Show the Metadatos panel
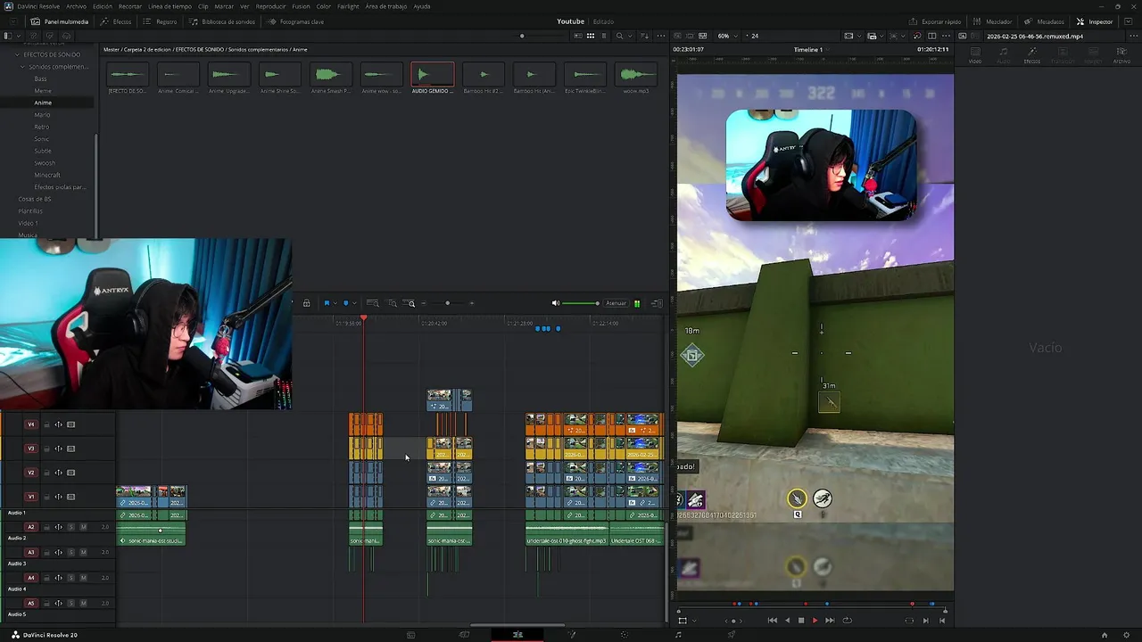 (1045, 21)
